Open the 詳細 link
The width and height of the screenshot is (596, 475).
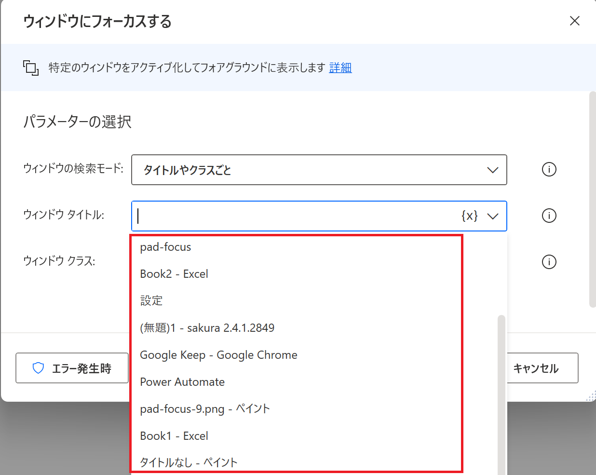(340, 68)
